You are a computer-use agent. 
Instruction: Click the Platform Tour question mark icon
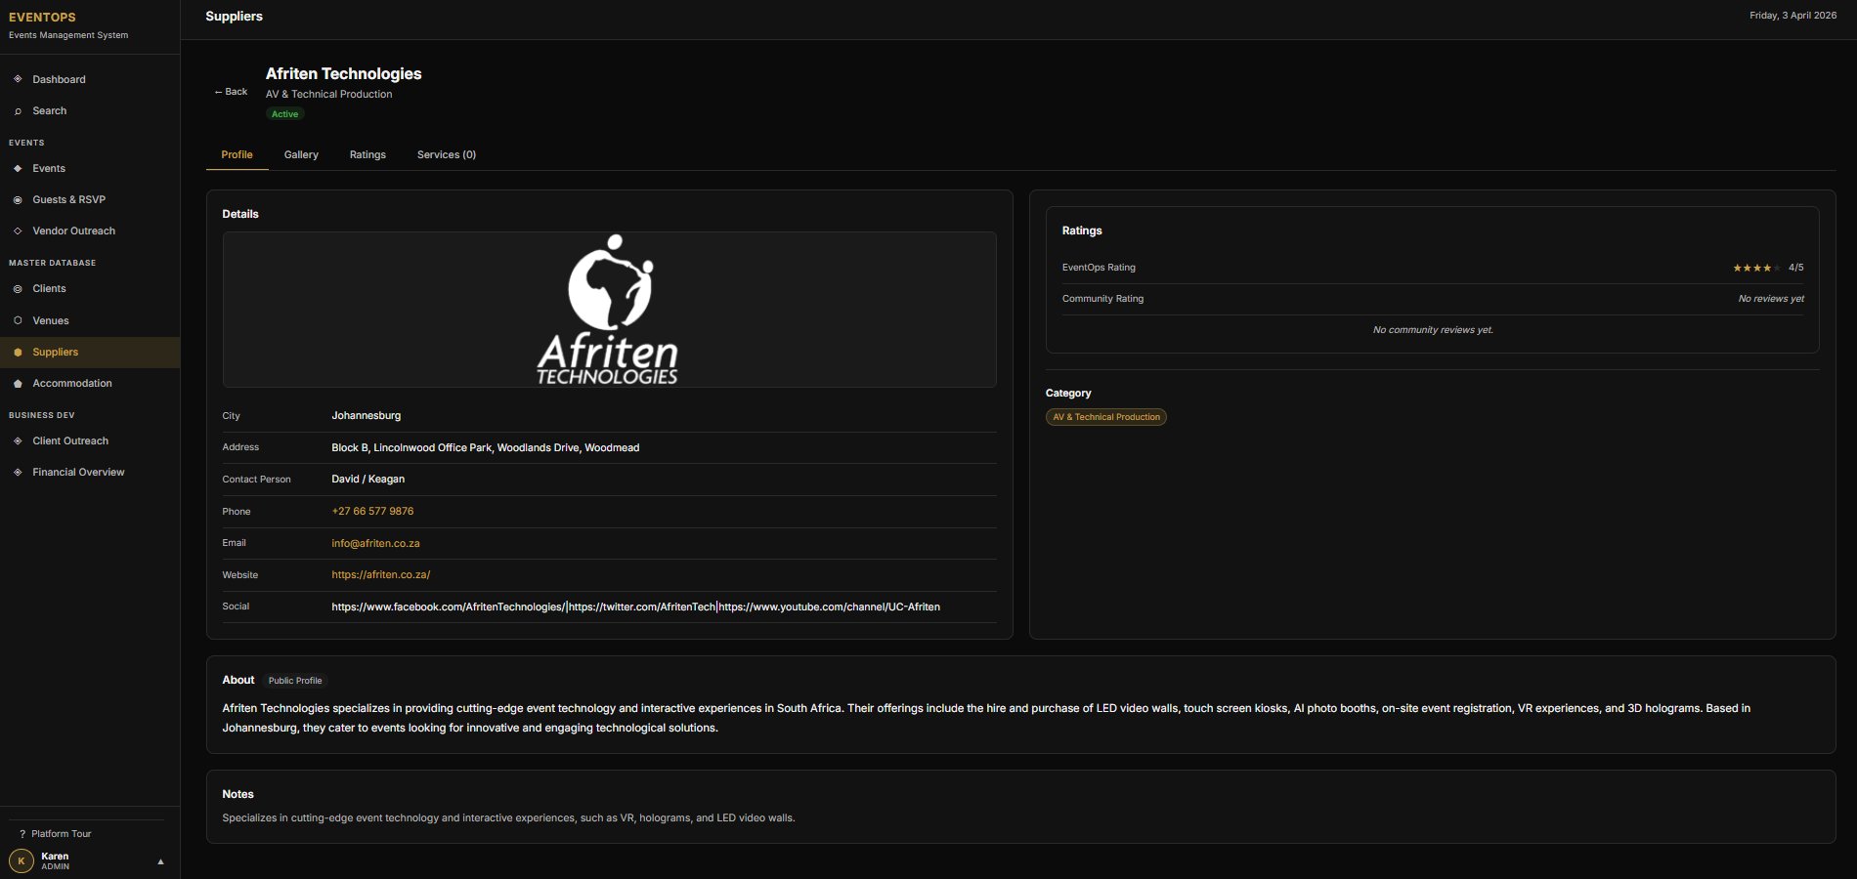[22, 834]
